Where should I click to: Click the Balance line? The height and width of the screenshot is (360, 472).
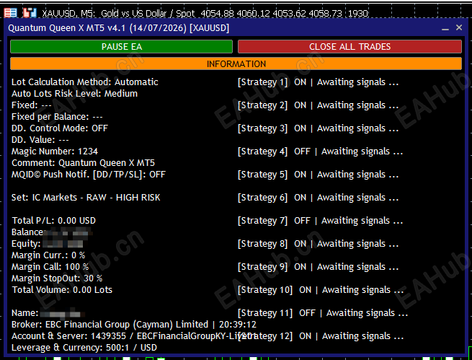[x=52, y=232]
